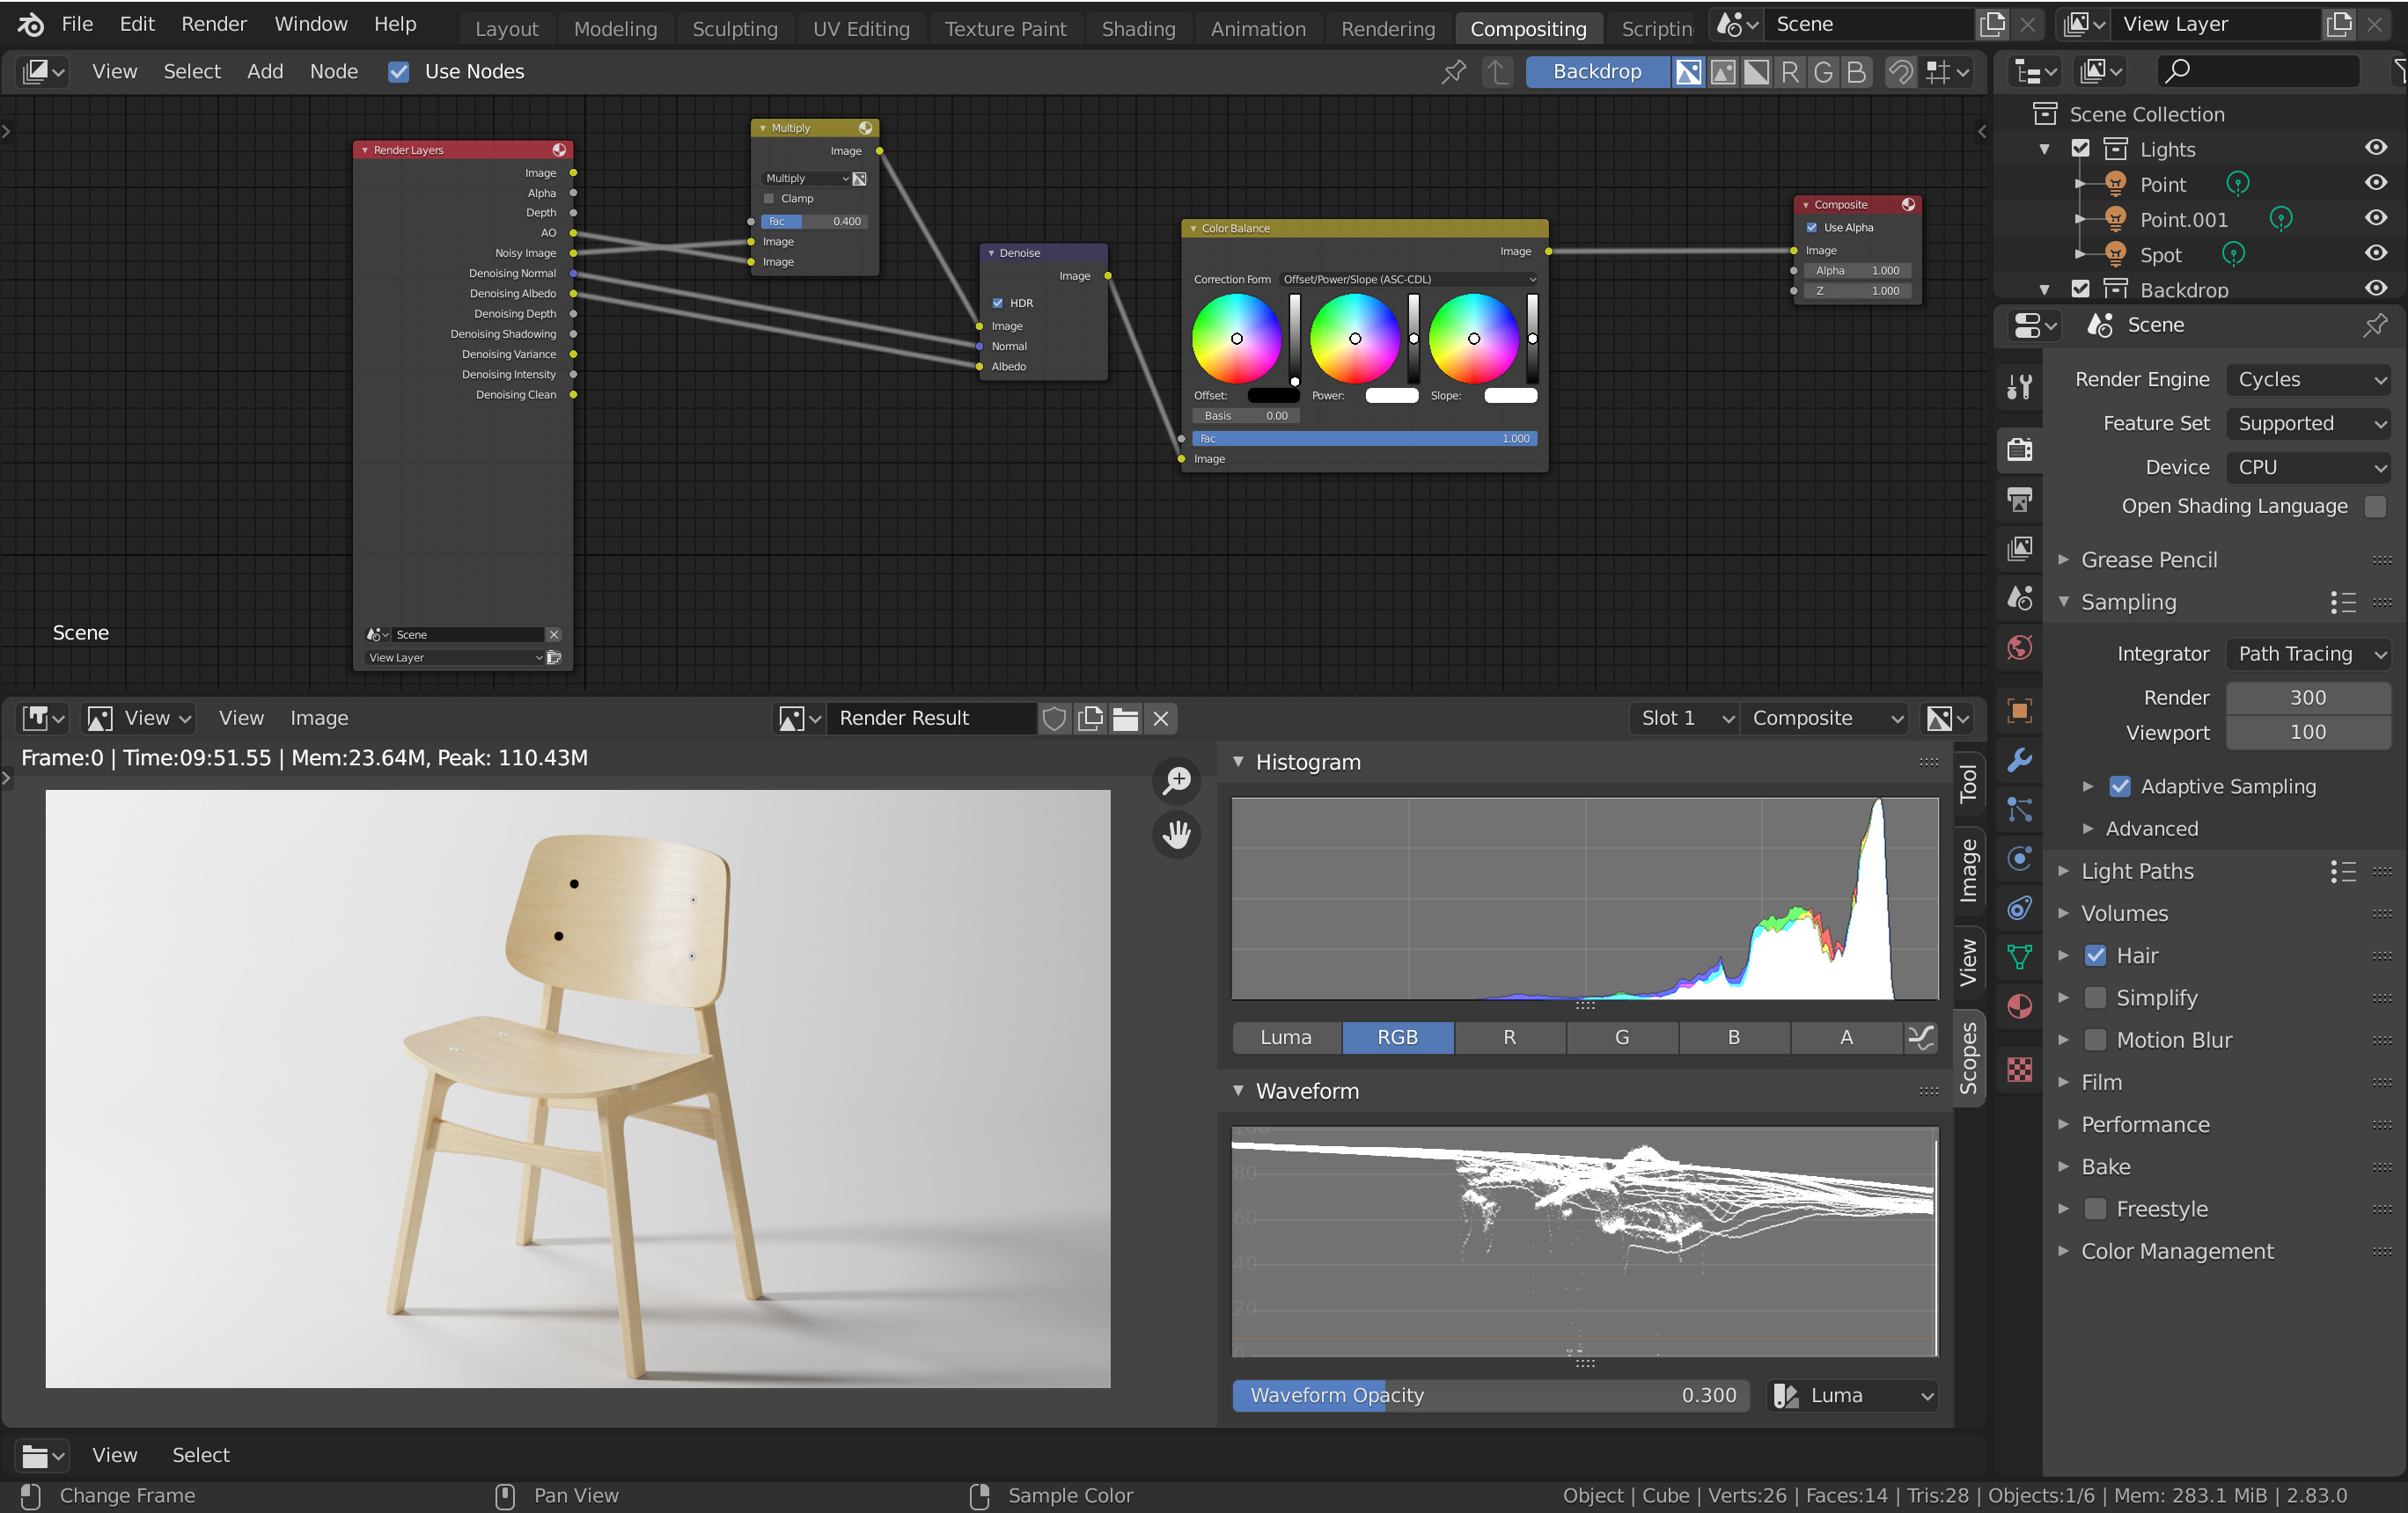Disable the Adaptive Sampling checkbox

pos(2119,786)
